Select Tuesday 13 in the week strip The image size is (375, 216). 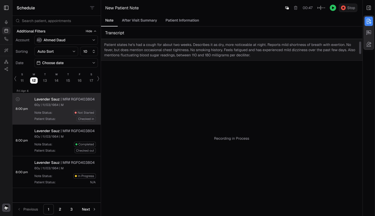[45, 78]
